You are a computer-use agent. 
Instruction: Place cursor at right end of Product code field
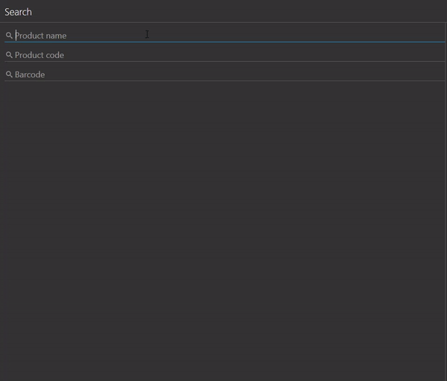pyautogui.click(x=438, y=55)
